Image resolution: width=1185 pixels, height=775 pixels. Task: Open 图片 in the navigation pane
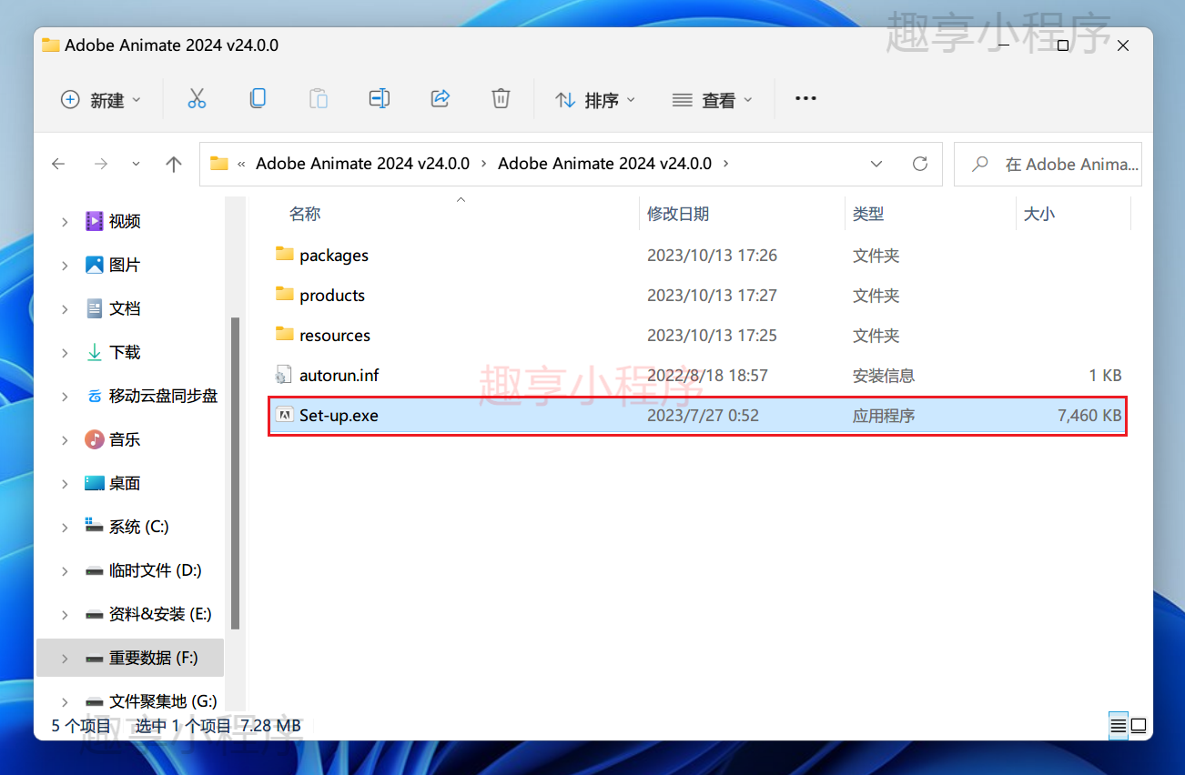click(125, 265)
